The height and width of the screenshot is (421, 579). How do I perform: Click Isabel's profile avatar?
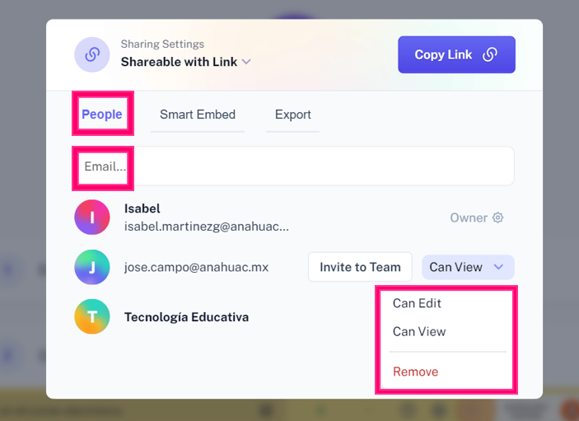[92, 218]
